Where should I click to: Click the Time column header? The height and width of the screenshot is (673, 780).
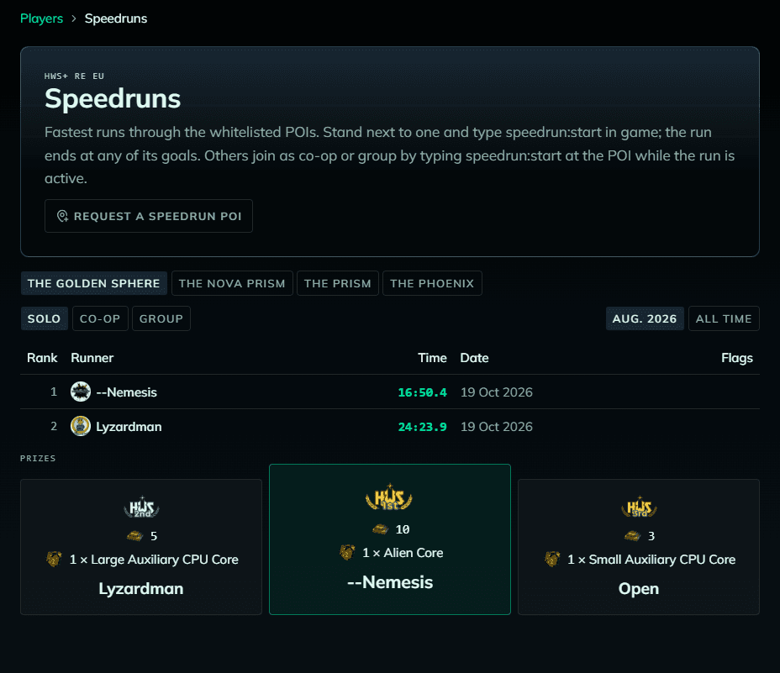point(432,358)
